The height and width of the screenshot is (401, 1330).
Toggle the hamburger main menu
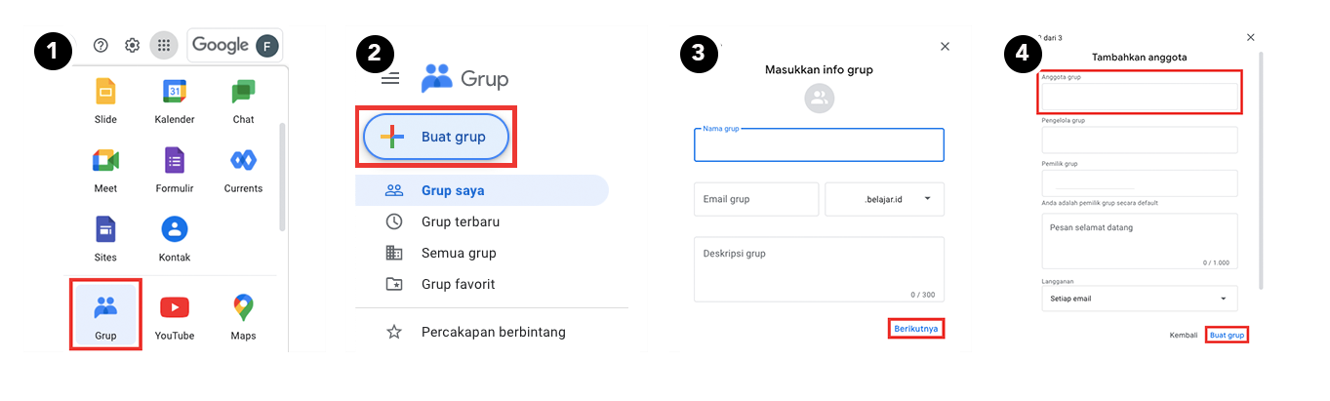click(x=390, y=79)
